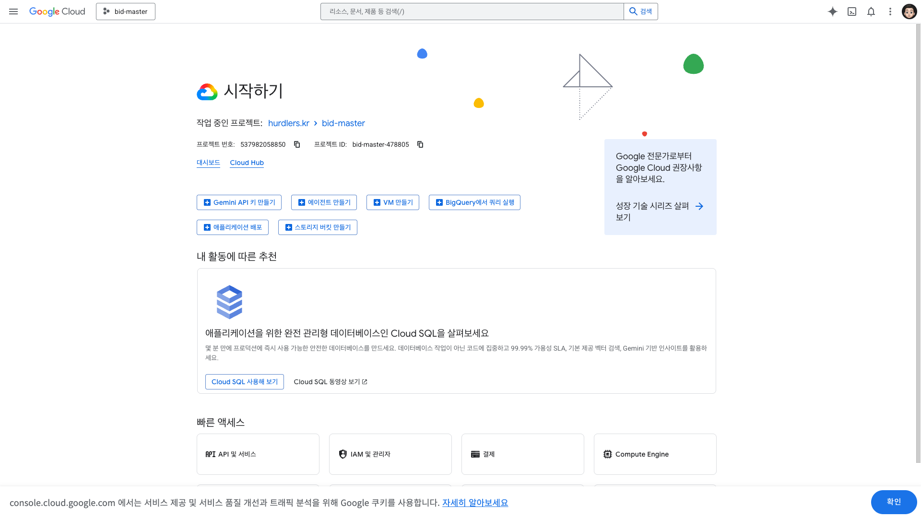This screenshot has width=921, height=518.
Task: Open Cloud SQL 동영상 보기 external link
Action: (331, 382)
